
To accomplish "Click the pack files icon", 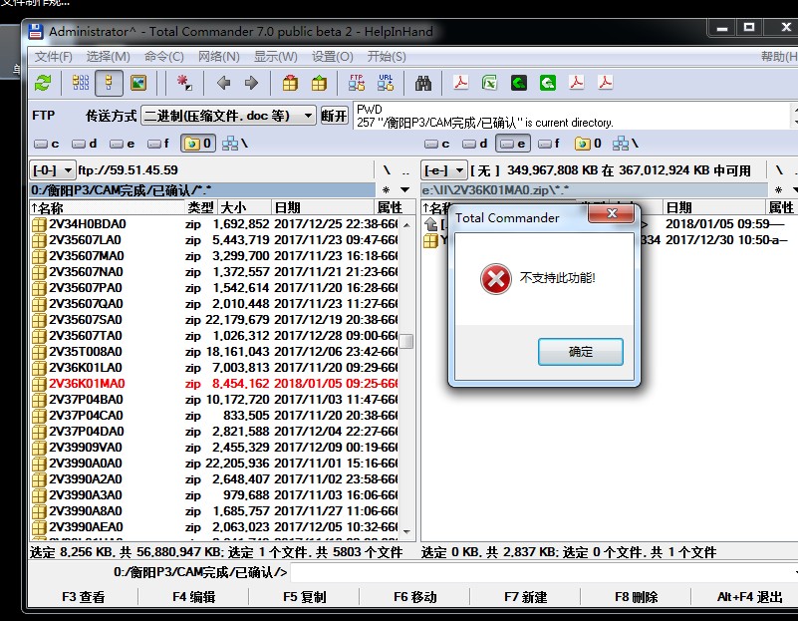I will coord(290,83).
